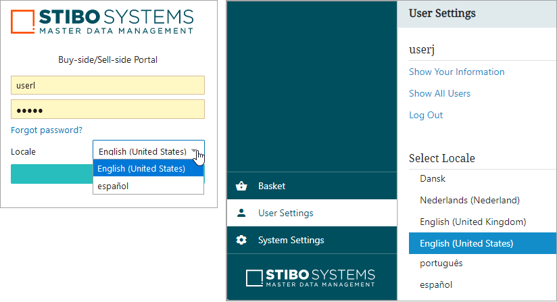
Task: Click the username input field
Action: coord(107,86)
